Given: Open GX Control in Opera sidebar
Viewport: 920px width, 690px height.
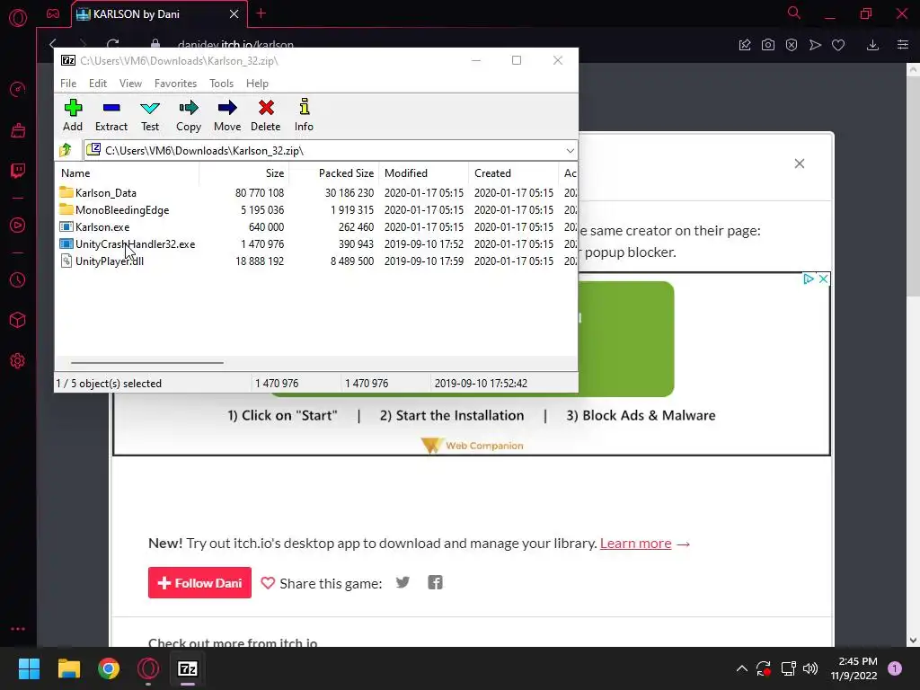Looking at the screenshot, I should click(18, 89).
